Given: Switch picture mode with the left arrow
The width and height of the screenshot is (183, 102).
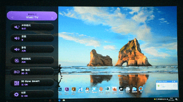Looking at the screenshot, I should coord(12,18).
